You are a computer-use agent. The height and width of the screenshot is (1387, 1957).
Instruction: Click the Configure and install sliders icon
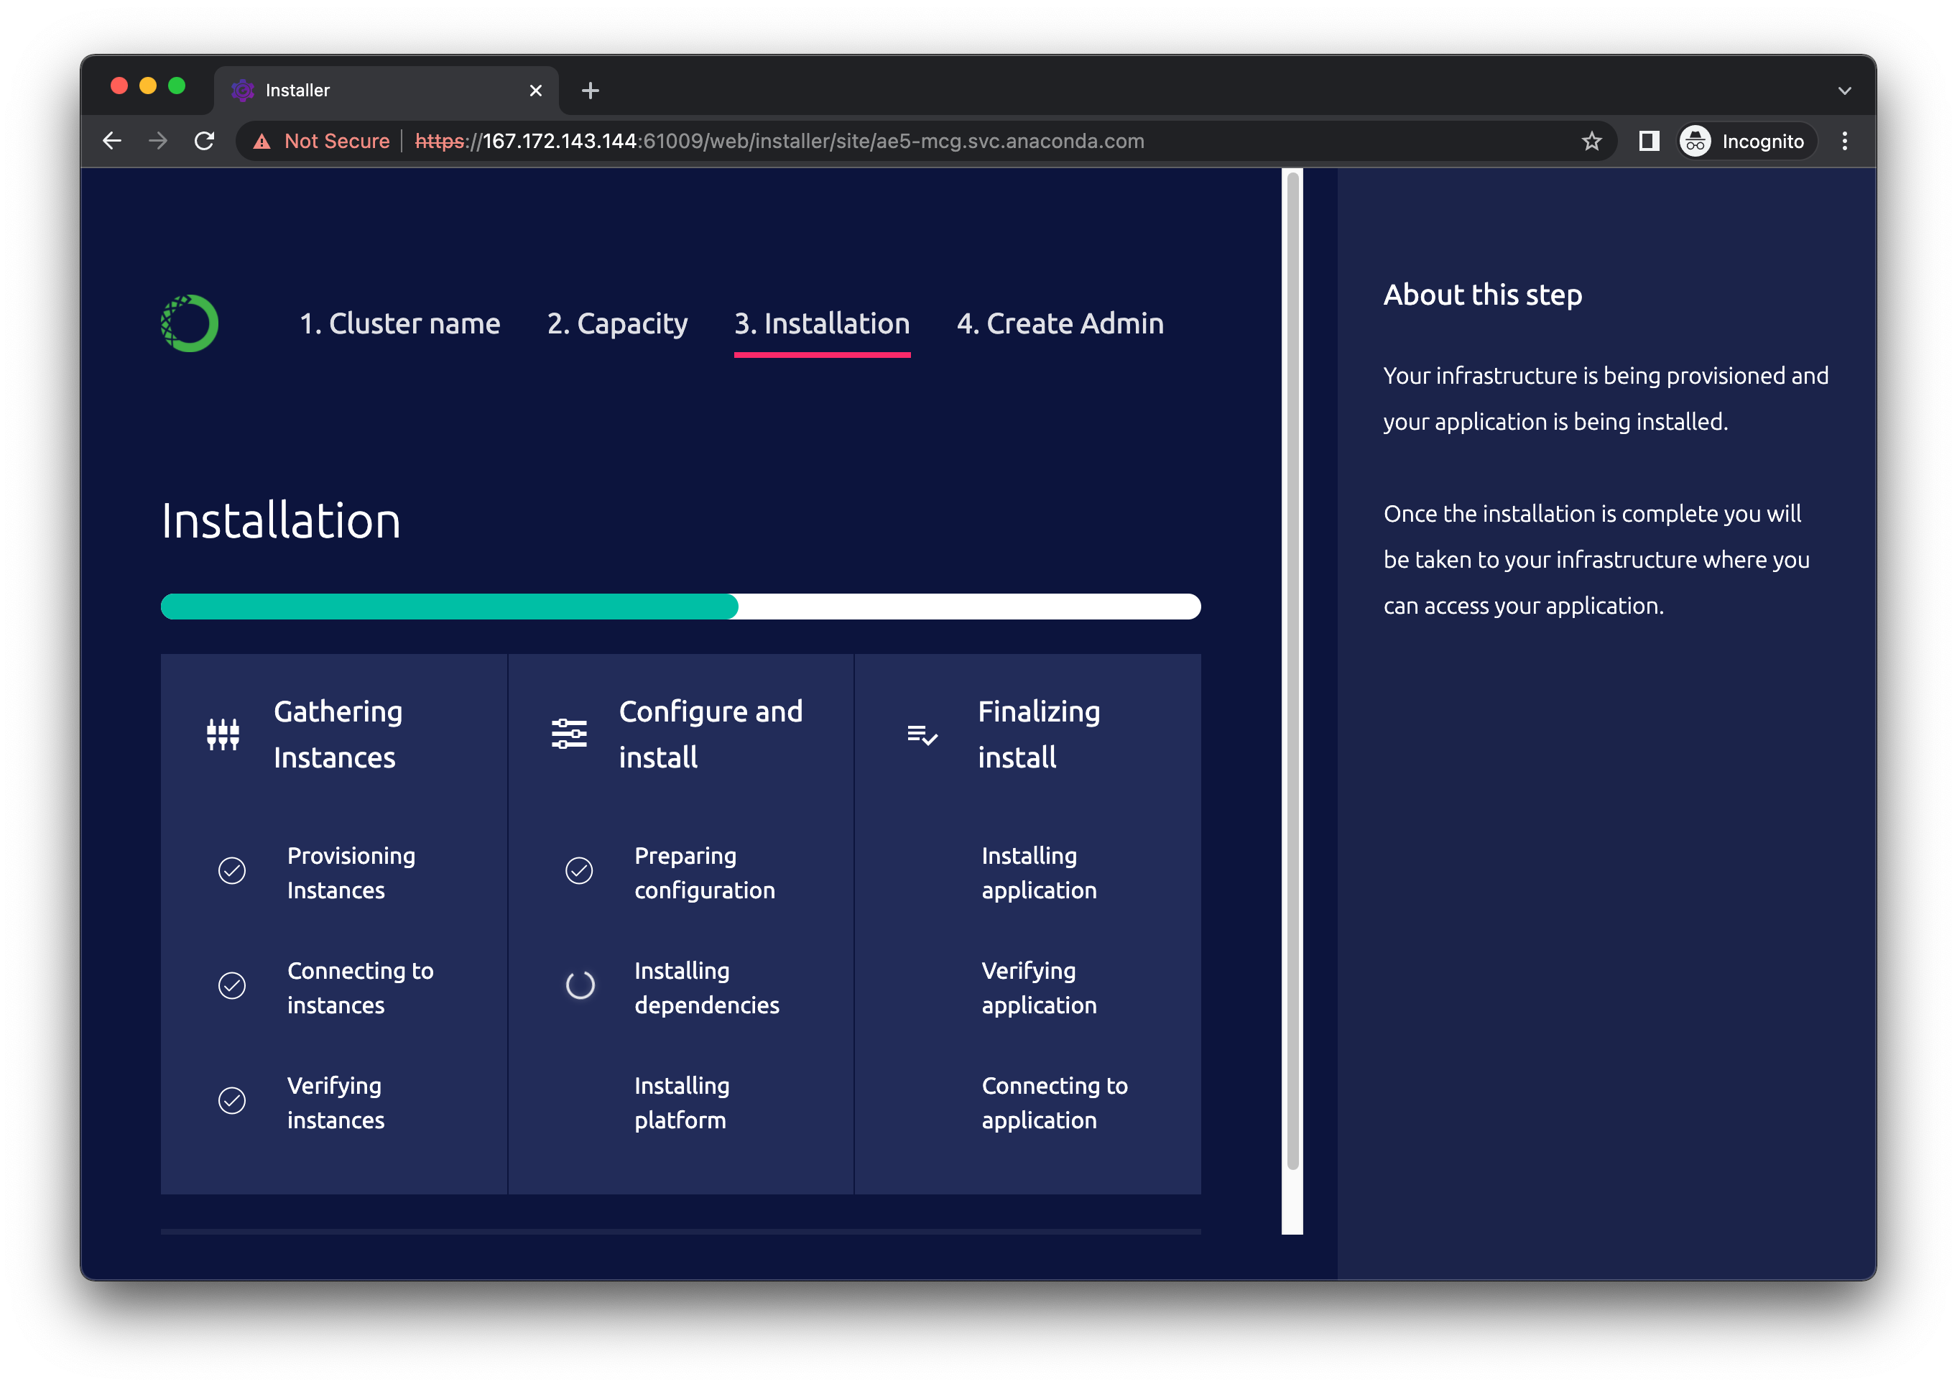click(x=569, y=734)
